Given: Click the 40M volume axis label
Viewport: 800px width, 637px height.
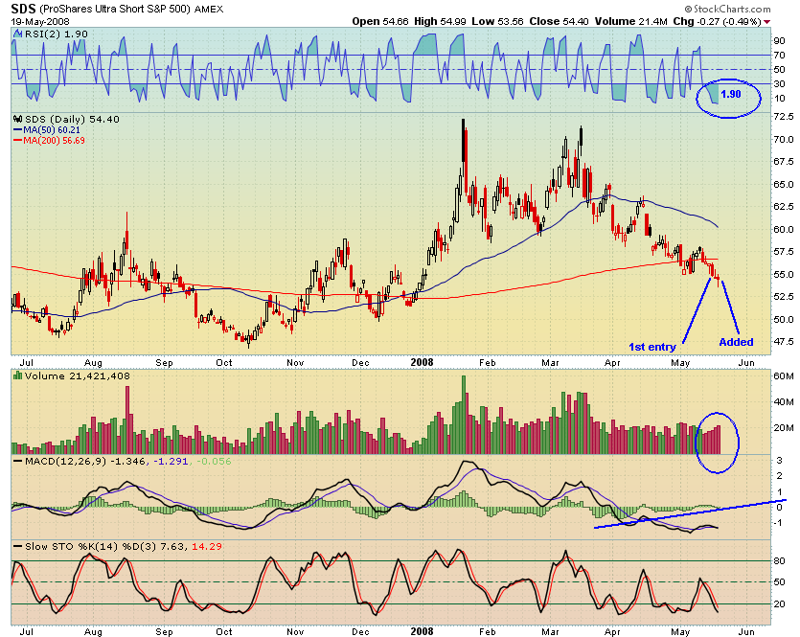Looking at the screenshot, I should (x=784, y=401).
